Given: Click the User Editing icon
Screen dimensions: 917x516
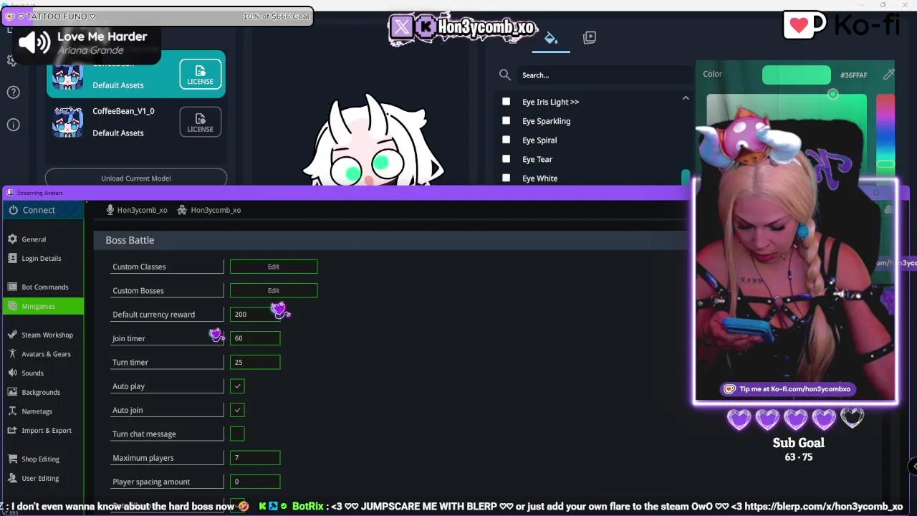Looking at the screenshot, I should coord(12,478).
